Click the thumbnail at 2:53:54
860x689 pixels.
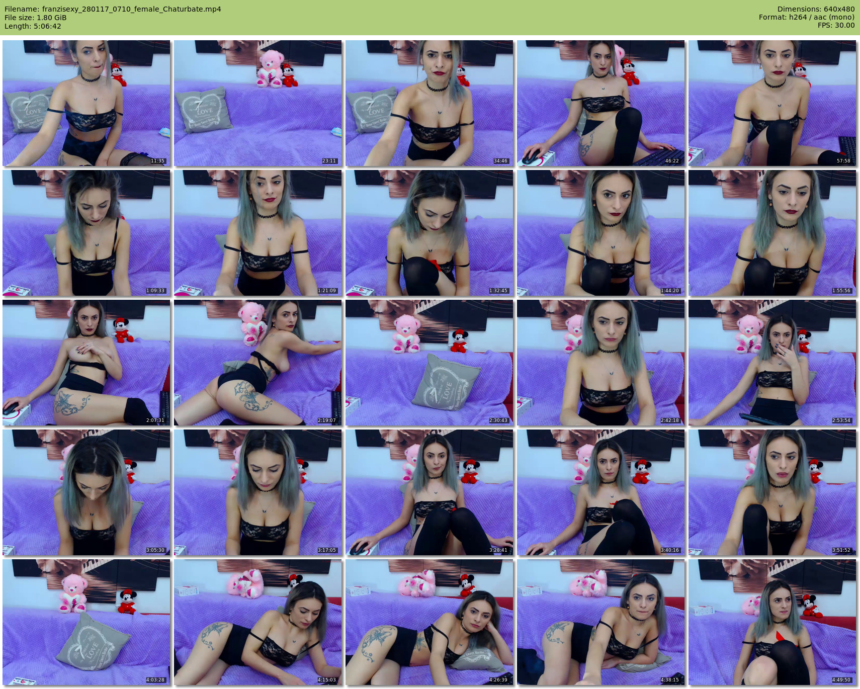click(772, 363)
